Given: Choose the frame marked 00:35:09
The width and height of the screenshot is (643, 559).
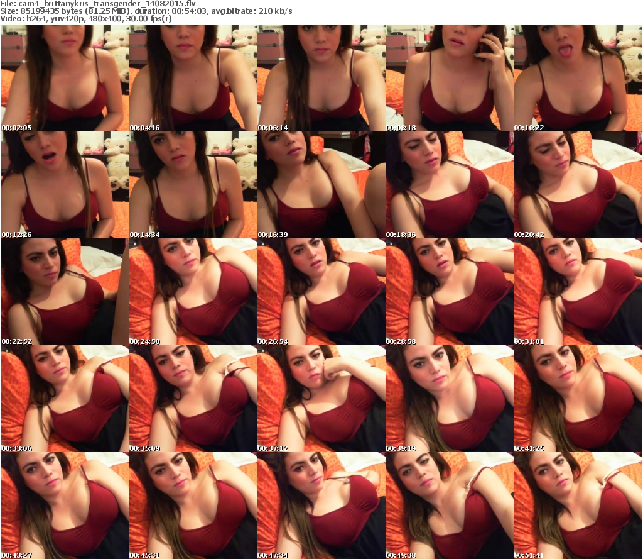Looking at the screenshot, I should [193, 399].
